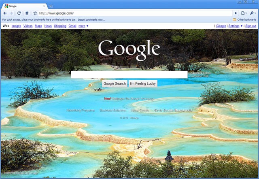
Task: Reload the page with the refresh icon
Action: [19, 13]
